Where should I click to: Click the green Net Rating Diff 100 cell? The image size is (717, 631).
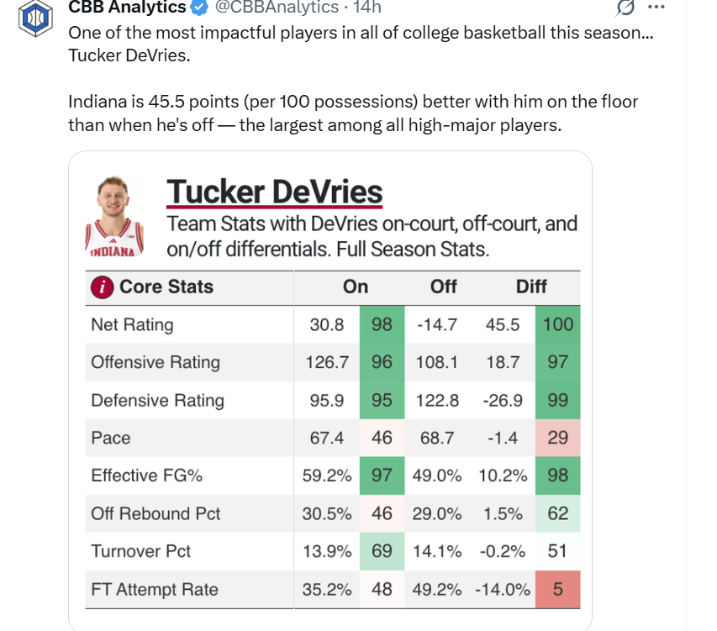(x=558, y=324)
